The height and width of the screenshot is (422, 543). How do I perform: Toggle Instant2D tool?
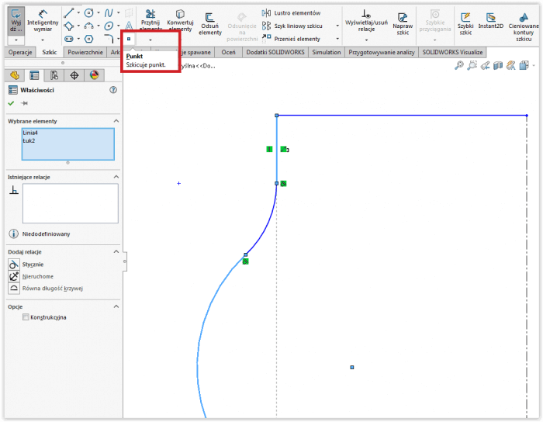click(490, 21)
